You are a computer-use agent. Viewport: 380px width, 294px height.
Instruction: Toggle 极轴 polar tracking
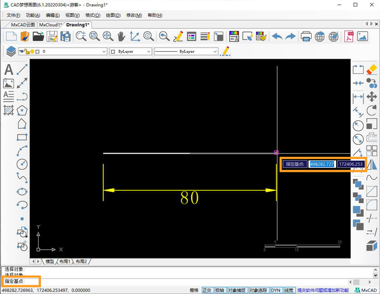coord(220,290)
